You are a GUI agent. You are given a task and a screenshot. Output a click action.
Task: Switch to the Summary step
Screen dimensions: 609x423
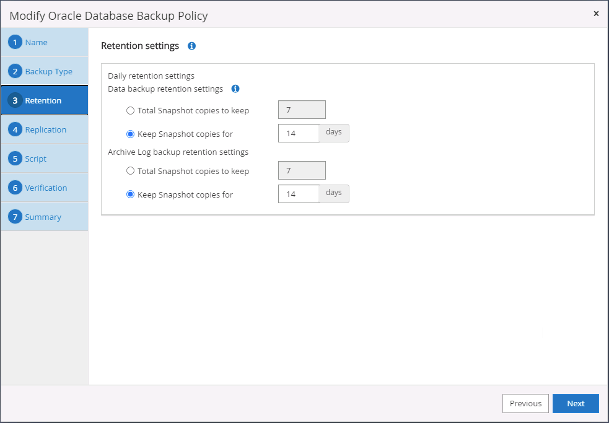point(43,217)
